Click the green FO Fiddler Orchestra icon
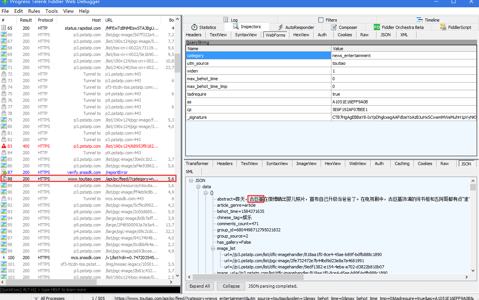 [377, 27]
